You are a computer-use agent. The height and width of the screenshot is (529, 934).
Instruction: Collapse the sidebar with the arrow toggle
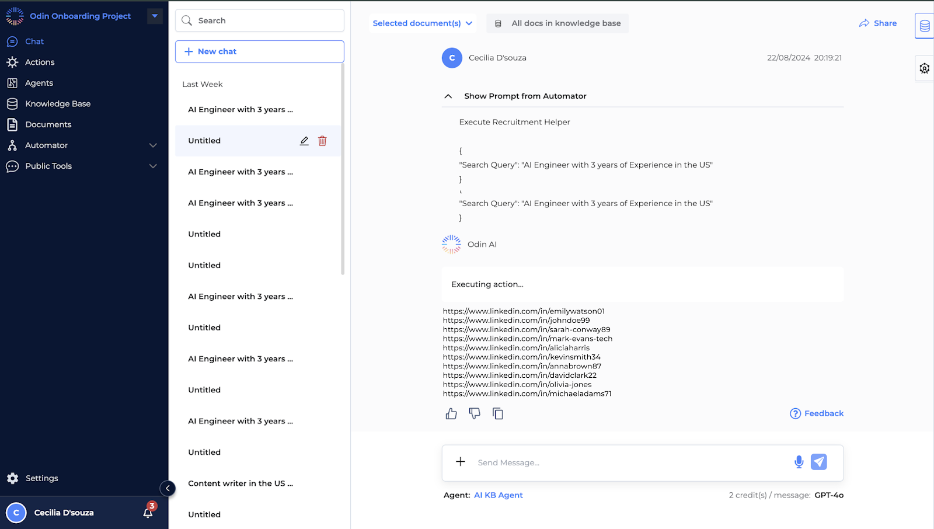[x=168, y=488]
